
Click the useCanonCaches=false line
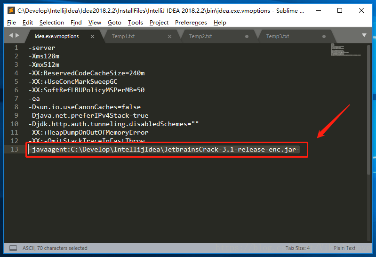point(85,107)
